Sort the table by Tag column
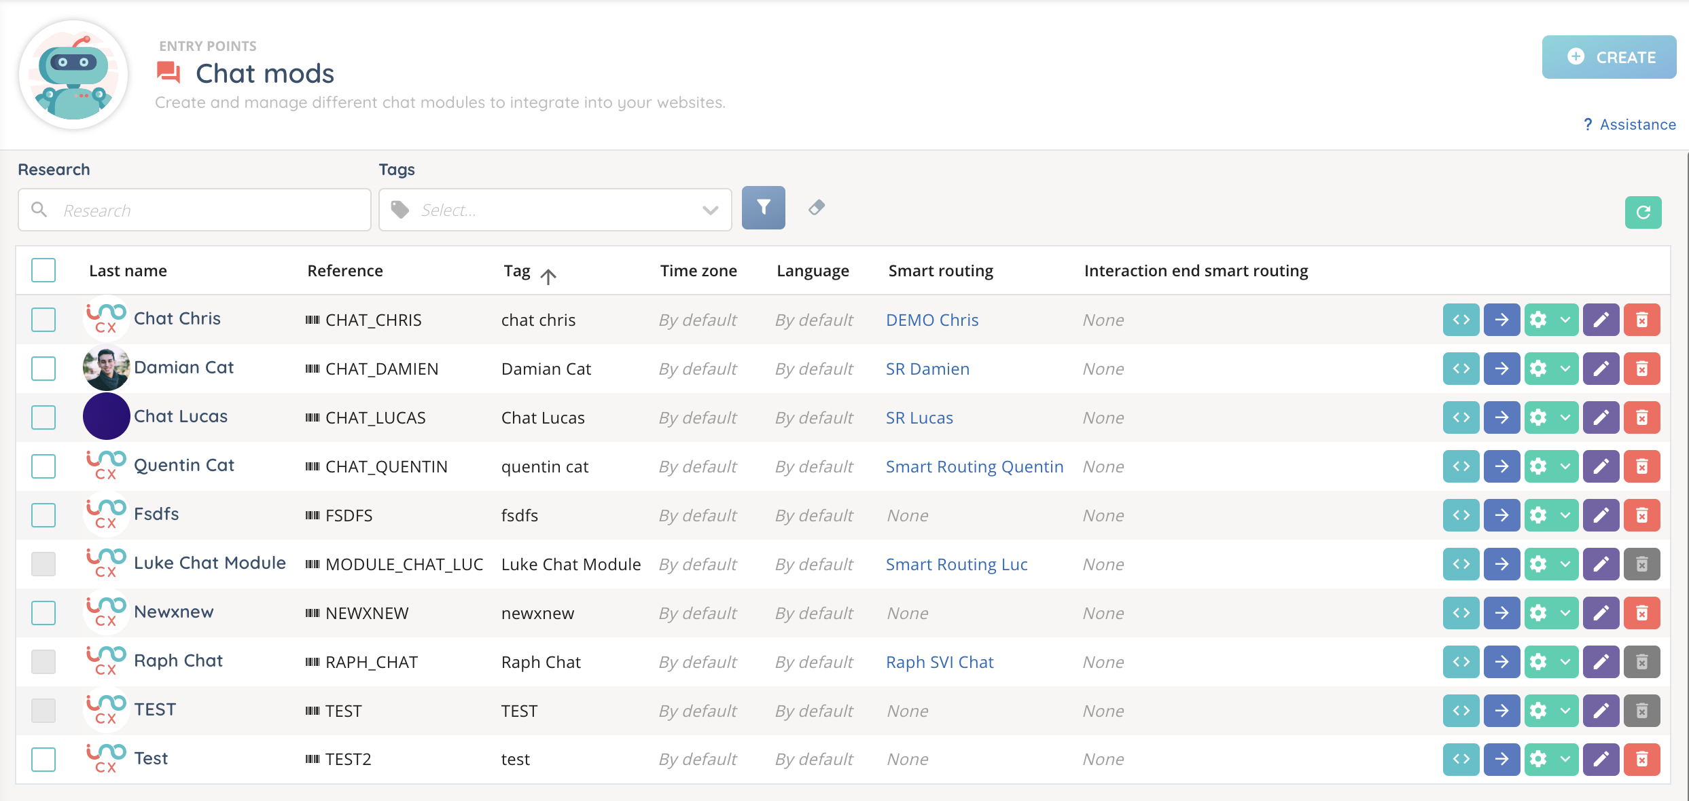This screenshot has height=801, width=1689. [518, 271]
